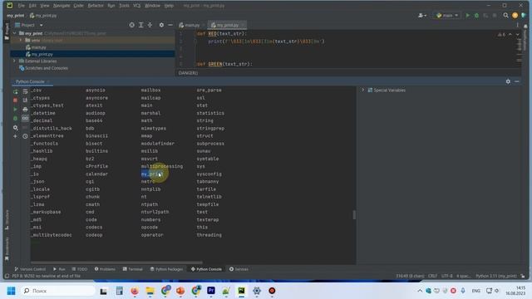Hide the Python Console panel

[517, 81]
